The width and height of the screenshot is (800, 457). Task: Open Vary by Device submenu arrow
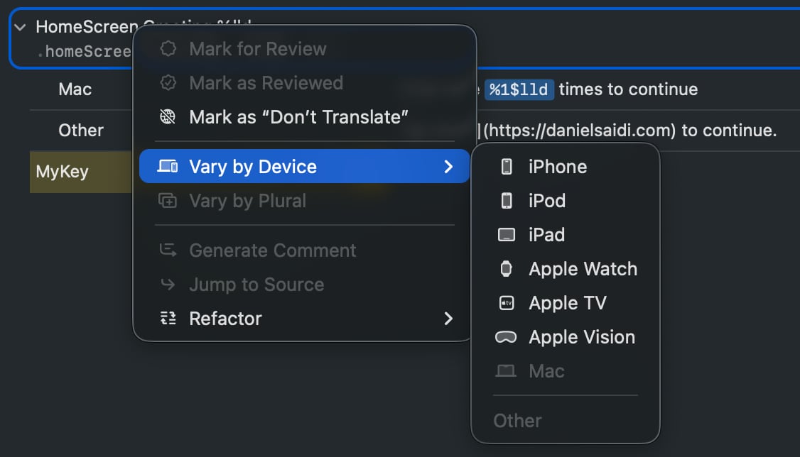pyautogui.click(x=448, y=166)
